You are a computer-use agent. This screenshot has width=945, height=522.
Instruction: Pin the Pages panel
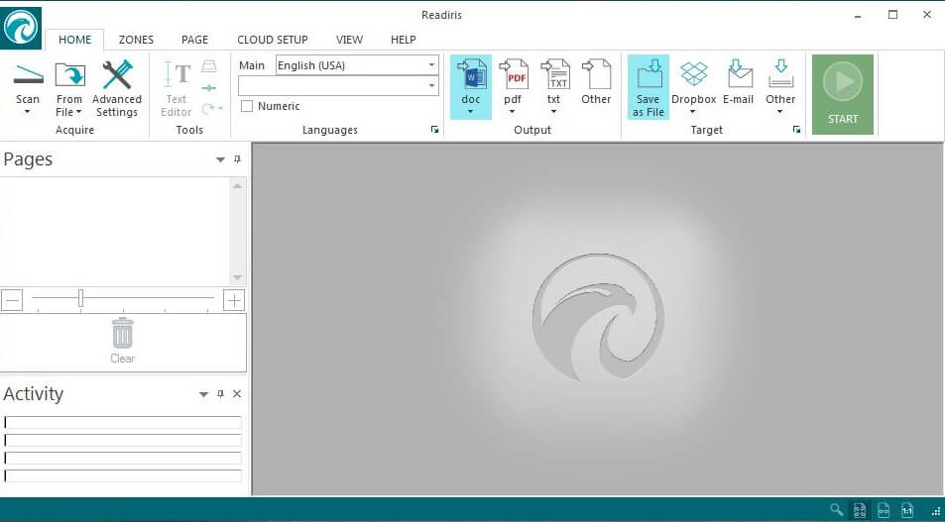click(237, 159)
